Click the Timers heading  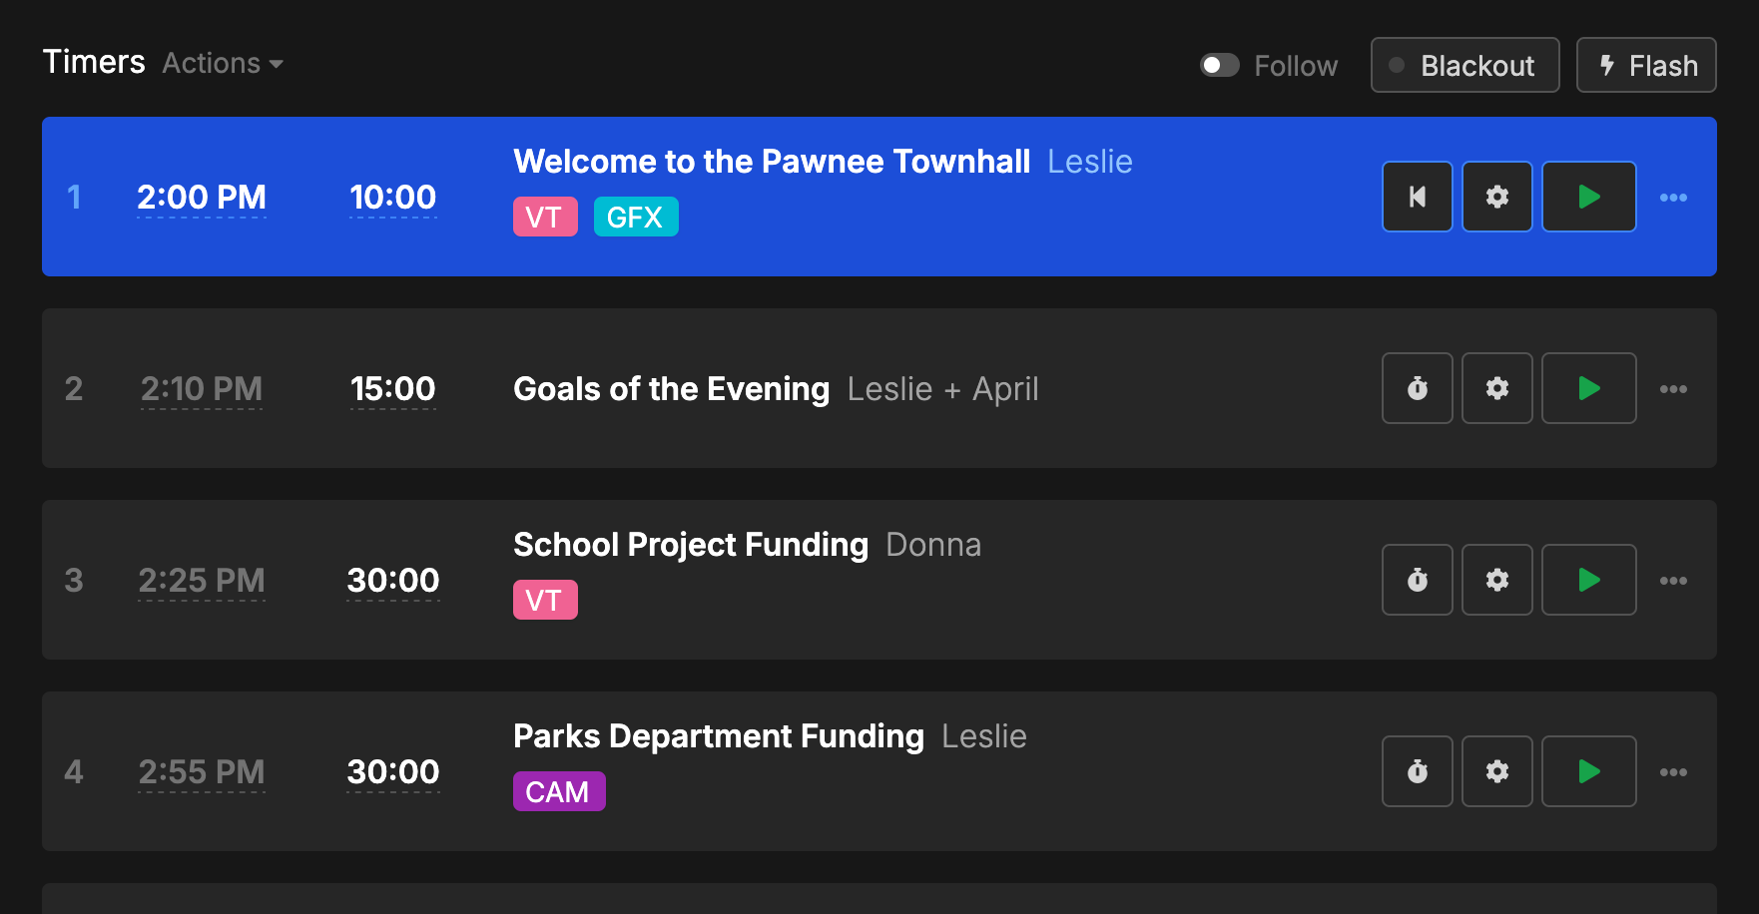click(x=93, y=62)
